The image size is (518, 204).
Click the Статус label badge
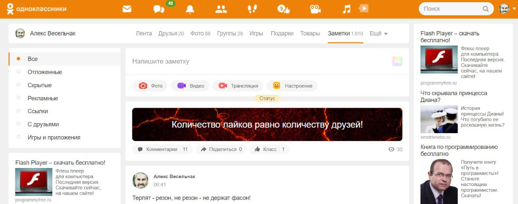(x=267, y=98)
